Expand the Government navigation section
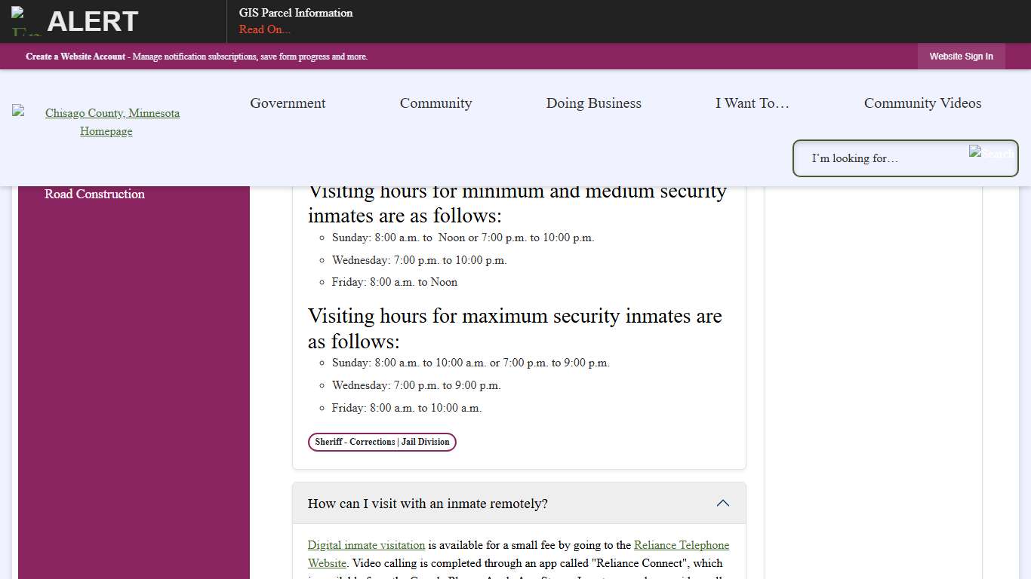 (x=288, y=103)
